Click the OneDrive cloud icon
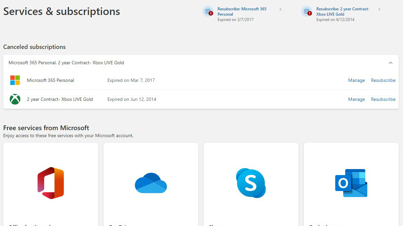 [x=151, y=183]
